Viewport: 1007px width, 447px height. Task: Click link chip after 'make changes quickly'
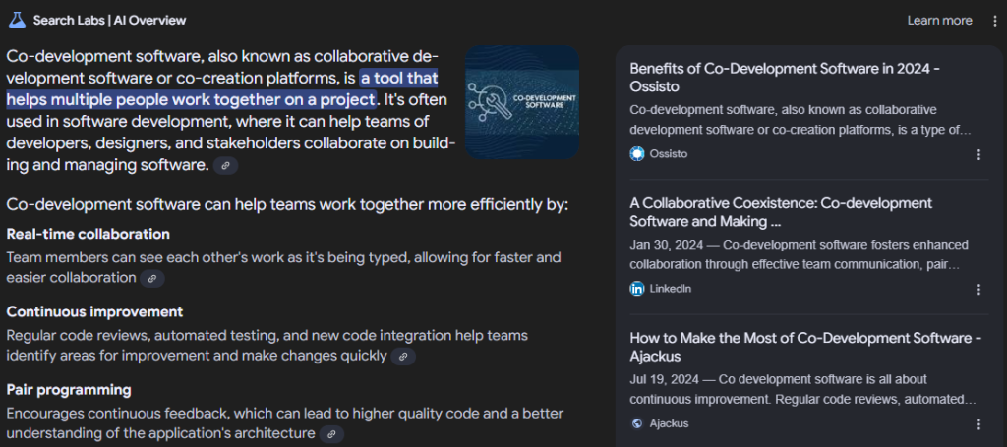point(403,357)
